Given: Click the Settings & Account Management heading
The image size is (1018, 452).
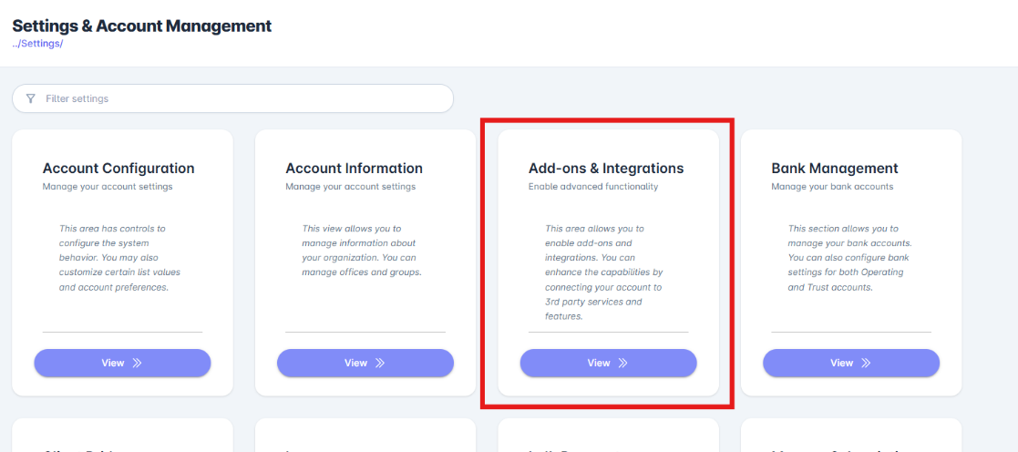Looking at the screenshot, I should point(142,26).
